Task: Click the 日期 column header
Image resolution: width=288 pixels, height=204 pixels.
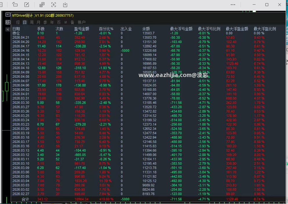Action: coord(16,29)
